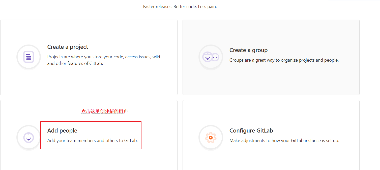380x170 pixels.
Task: Choose the 'Add people' heading
Action: point(62,131)
